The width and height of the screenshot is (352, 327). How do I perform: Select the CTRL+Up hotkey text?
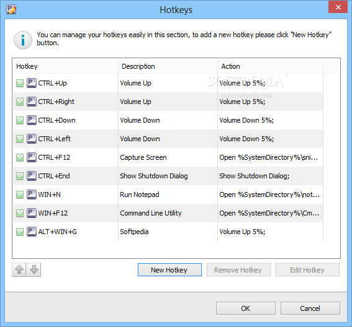pyautogui.click(x=52, y=83)
